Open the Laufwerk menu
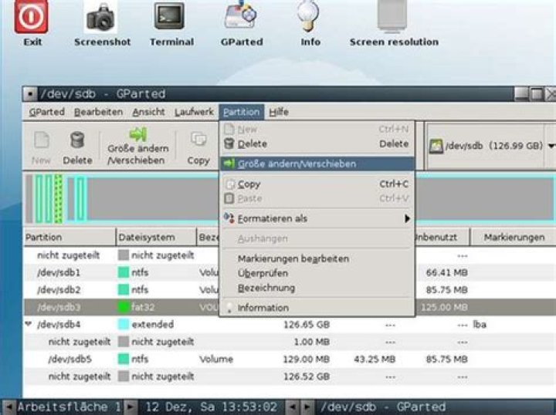Screen dimensions: 556x415 [x=194, y=112]
